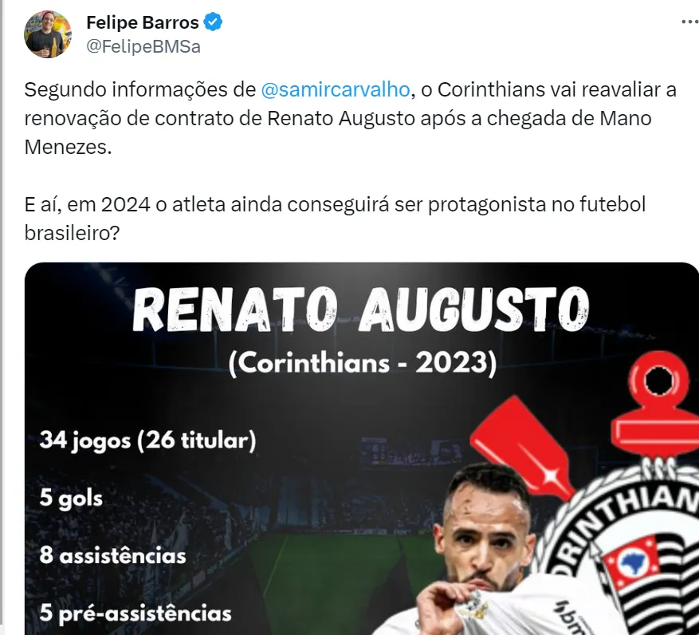The image size is (699, 635).
Task: Open Felipe Barros profile avatar
Action: 48,34
